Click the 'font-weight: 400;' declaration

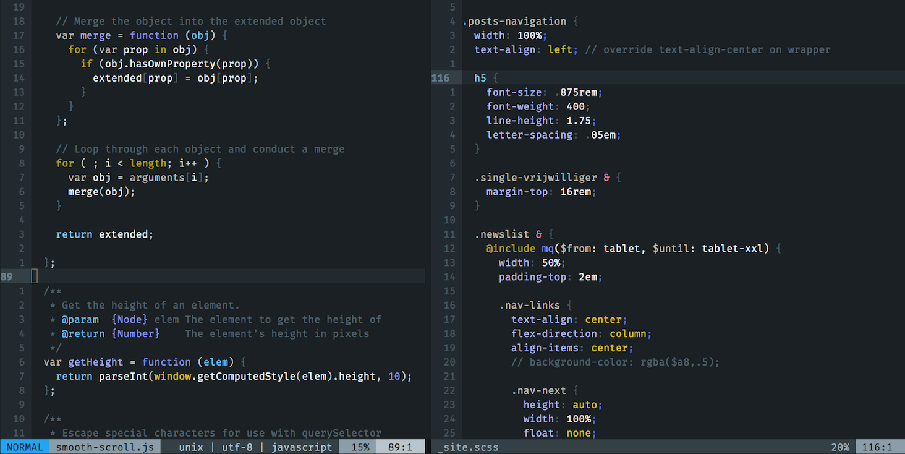[x=539, y=106]
